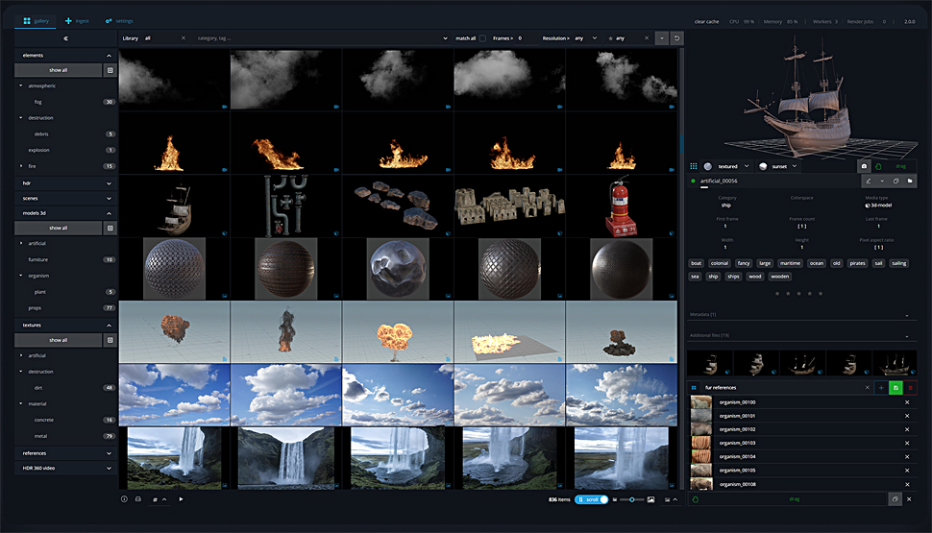Open the settings tab
Screen dimensions: 932x533
click(x=119, y=20)
